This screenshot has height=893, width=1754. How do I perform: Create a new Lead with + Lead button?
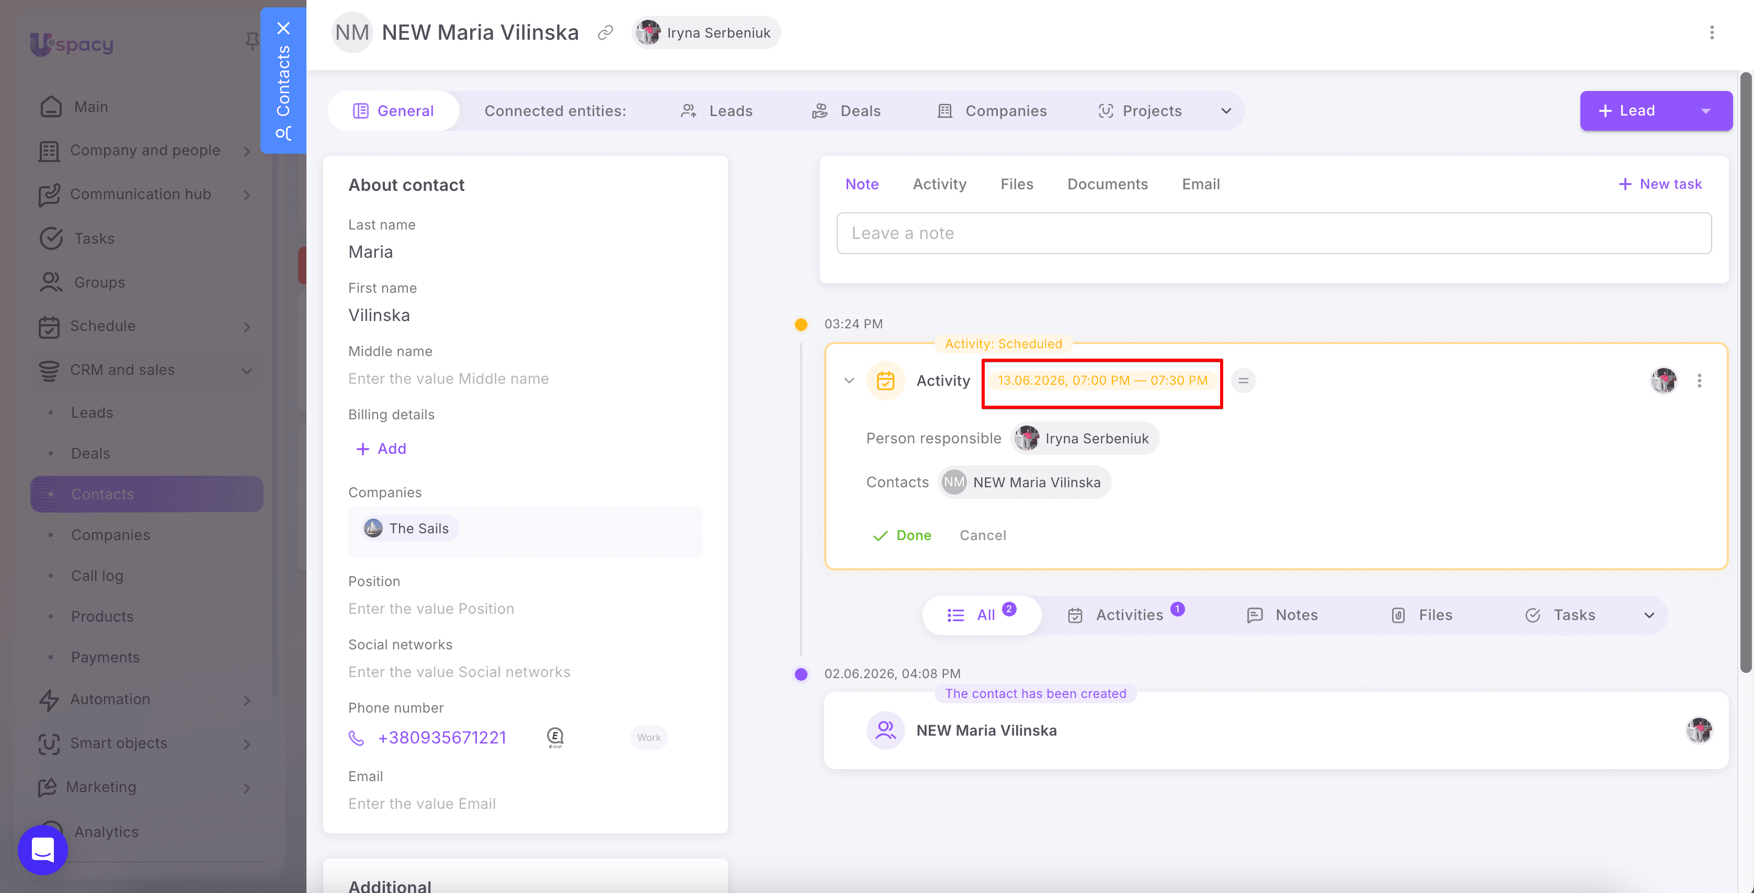tap(1627, 111)
